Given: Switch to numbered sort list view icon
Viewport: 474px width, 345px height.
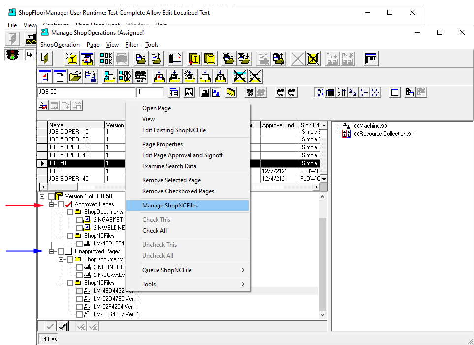Looking at the screenshot, I should click(x=342, y=92).
